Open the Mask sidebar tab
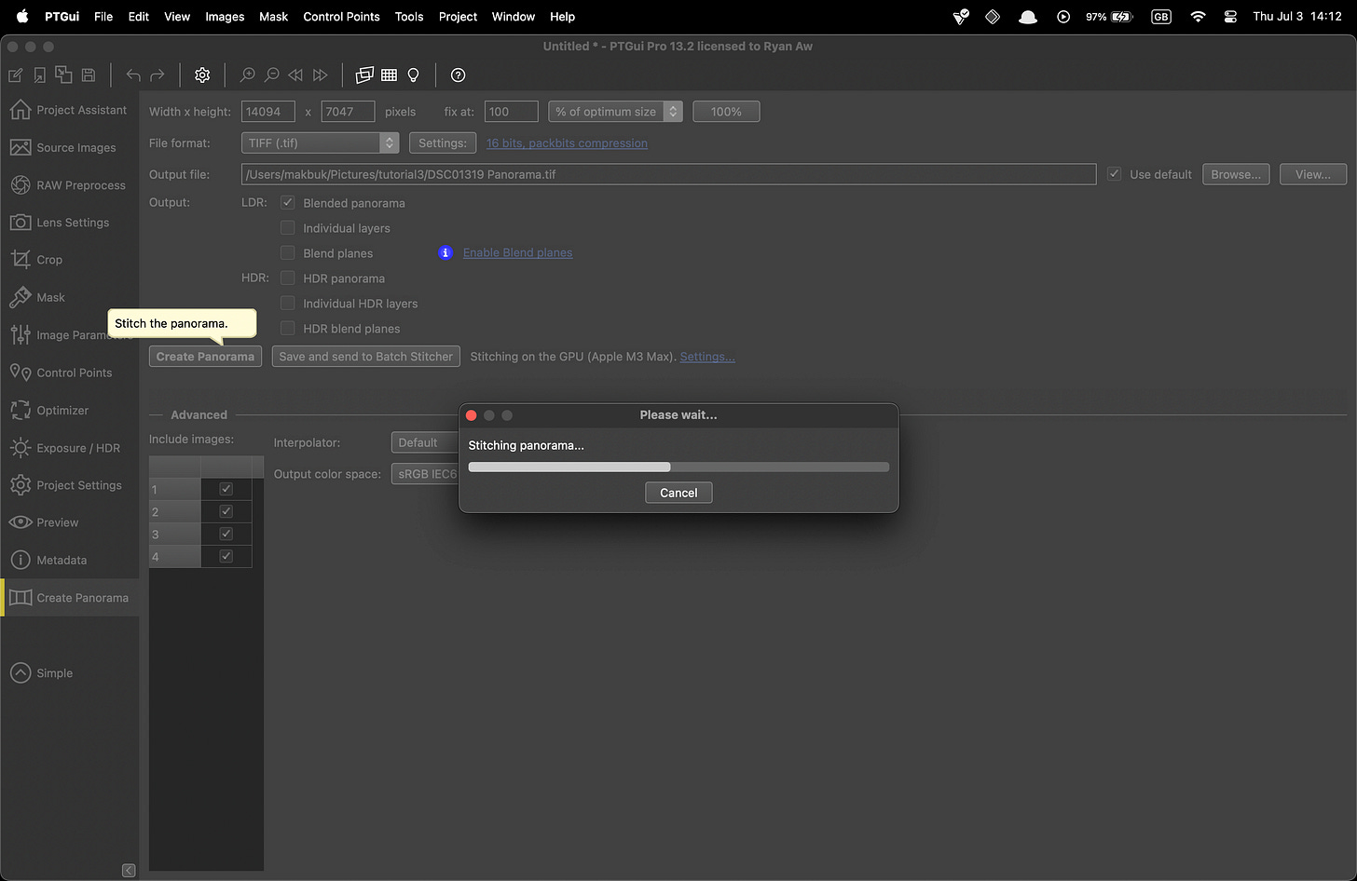Viewport: 1357px width, 881px height. point(69,297)
